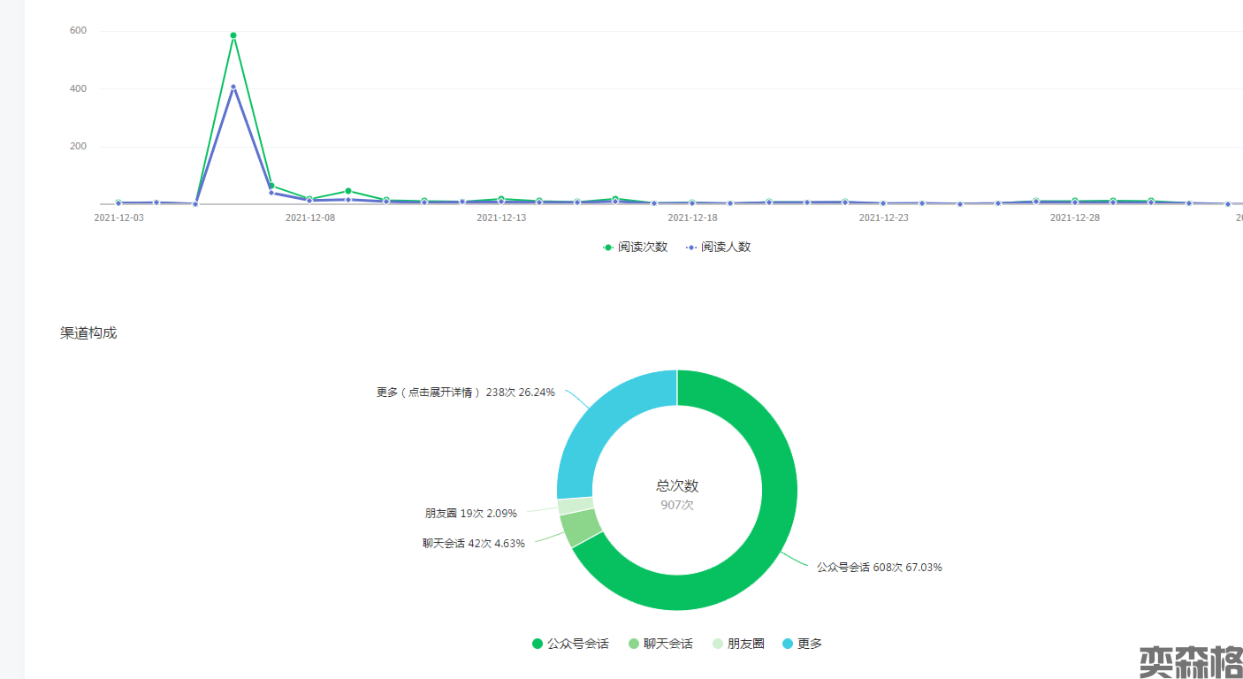The height and width of the screenshot is (679, 1243).
Task: Select the pale 朋友圈 donut slice
Action: click(x=575, y=506)
